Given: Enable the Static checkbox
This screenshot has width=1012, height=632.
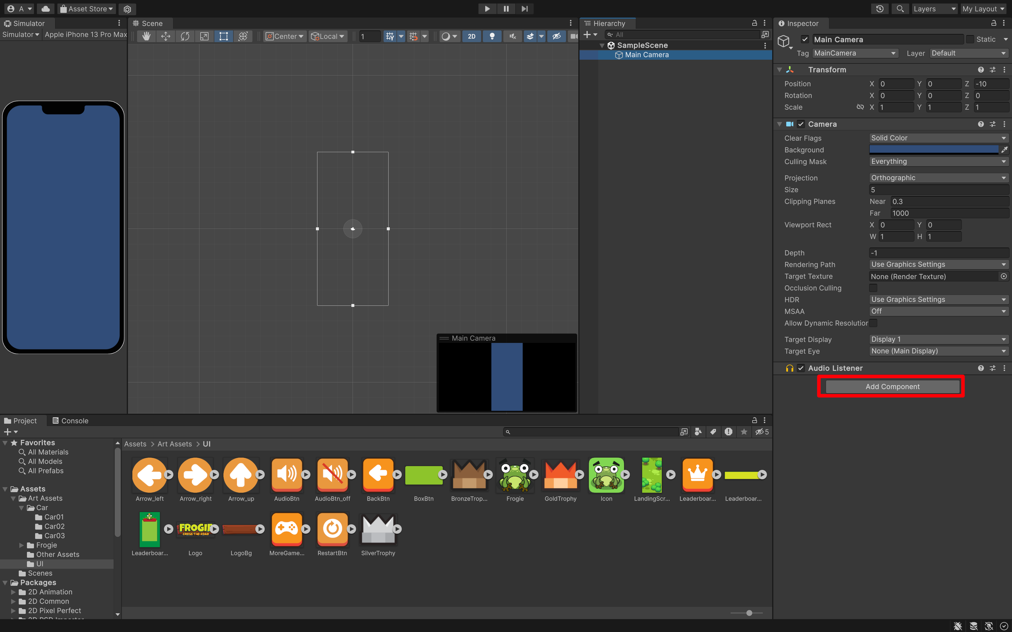Looking at the screenshot, I should coord(970,39).
